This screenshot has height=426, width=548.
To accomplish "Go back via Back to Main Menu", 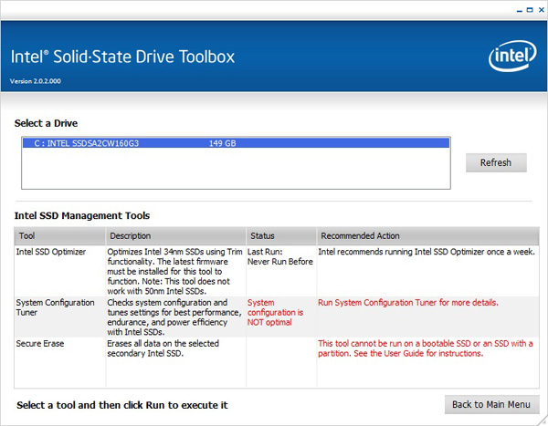I will [491, 404].
